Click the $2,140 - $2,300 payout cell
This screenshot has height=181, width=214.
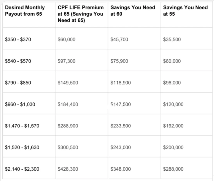click(22, 169)
